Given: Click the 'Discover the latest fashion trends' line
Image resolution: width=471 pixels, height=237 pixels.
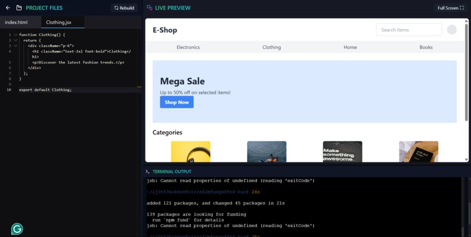Looking at the screenshot, I should click(x=78, y=62).
